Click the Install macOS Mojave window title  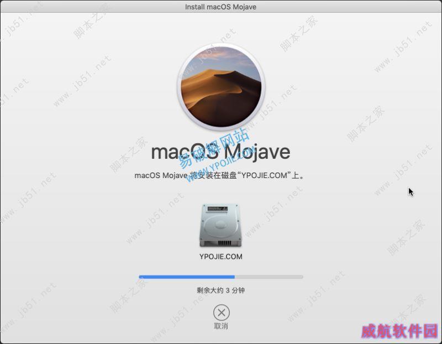pyautogui.click(x=220, y=7)
